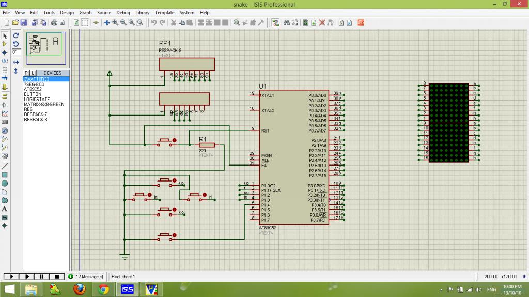Click the Rotate Clockwise icon
The image size is (529, 297).
[16, 36]
